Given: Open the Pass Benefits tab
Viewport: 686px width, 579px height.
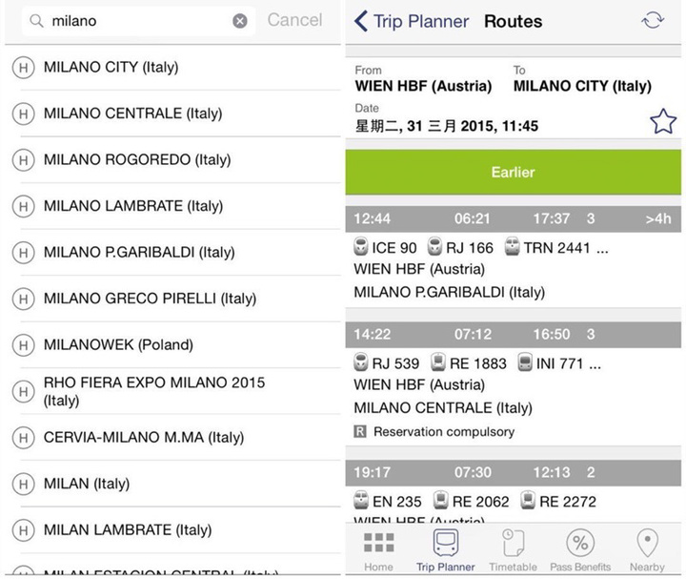Looking at the screenshot, I should [580, 550].
